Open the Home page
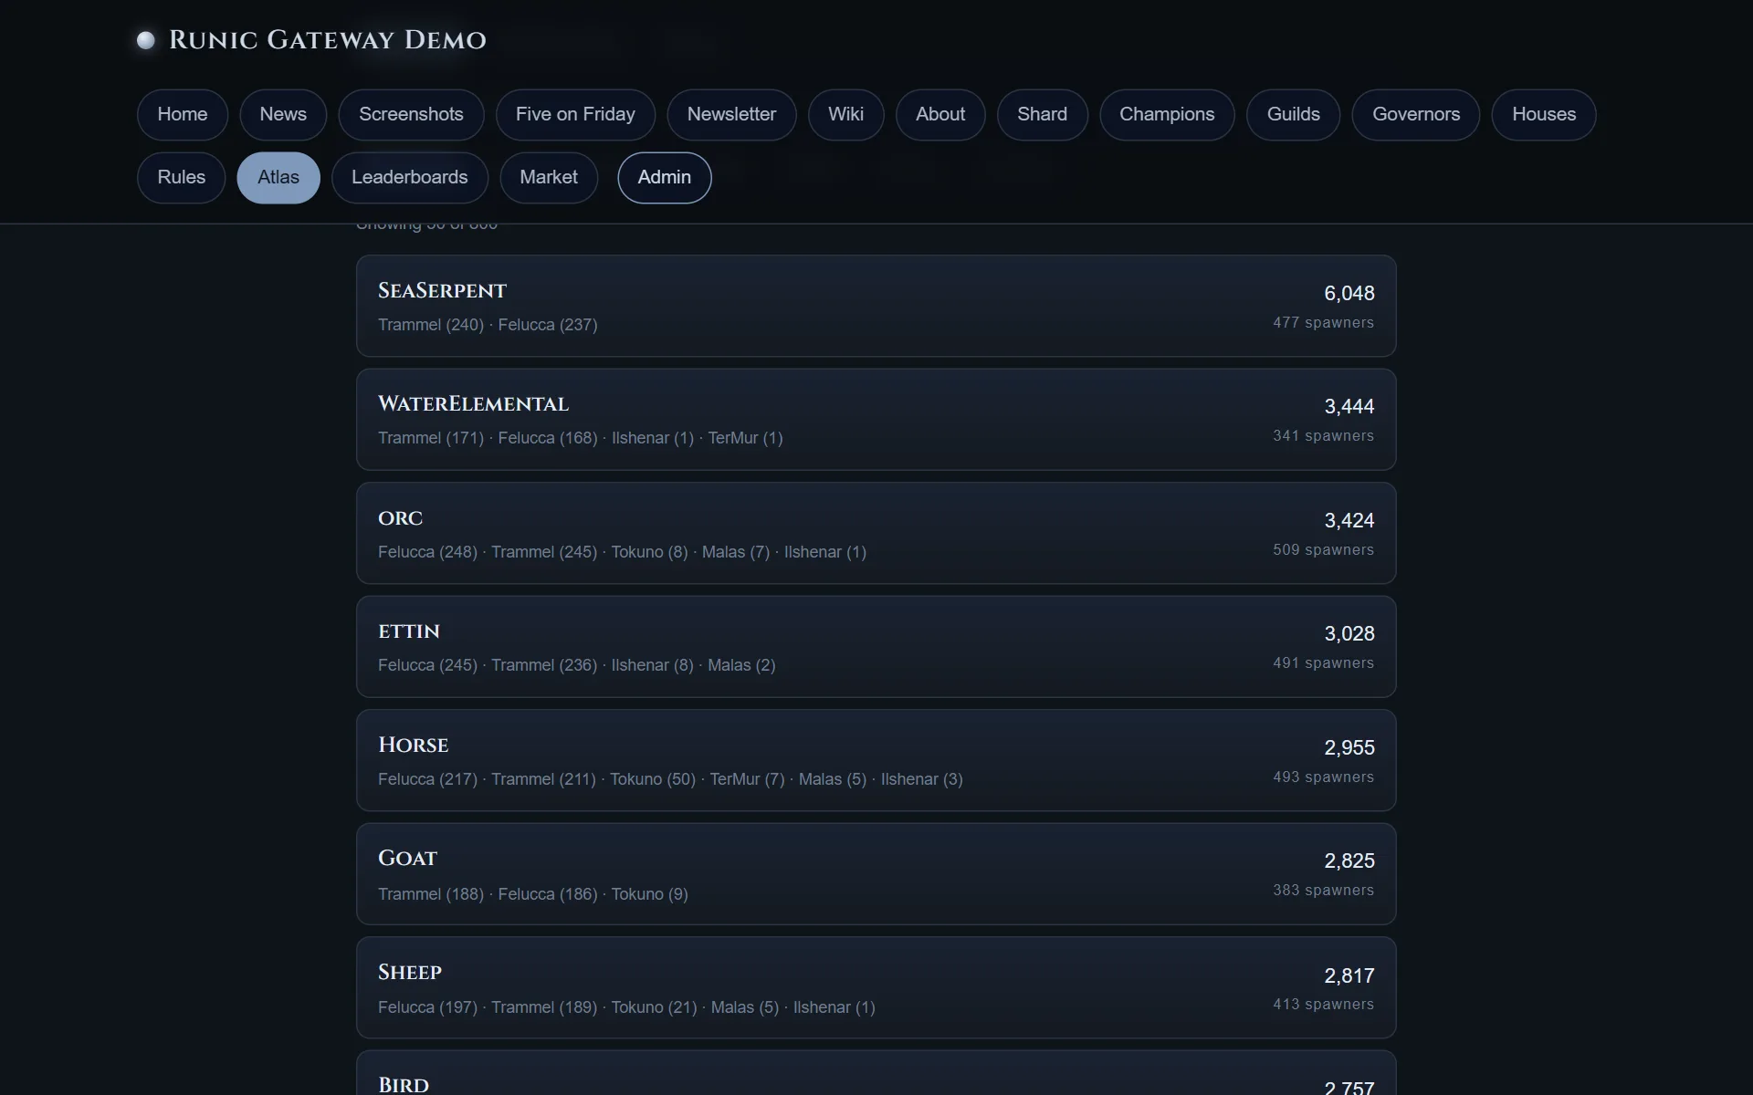This screenshot has height=1095, width=1753. (183, 115)
